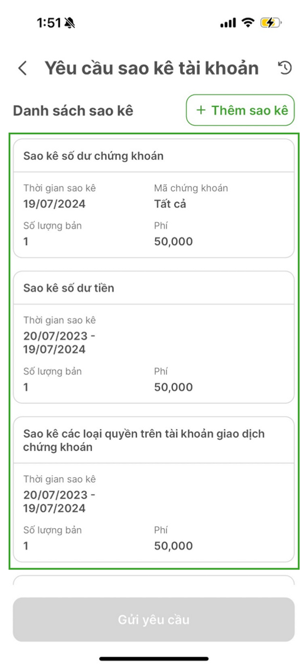Click the Gửi yêu cầu button
This screenshot has width=307, height=666.
pyautogui.click(x=153, y=620)
